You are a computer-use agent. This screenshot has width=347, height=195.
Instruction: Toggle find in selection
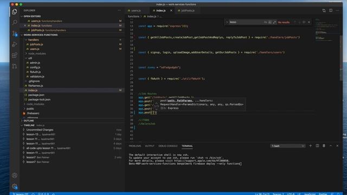[x=304, y=22]
